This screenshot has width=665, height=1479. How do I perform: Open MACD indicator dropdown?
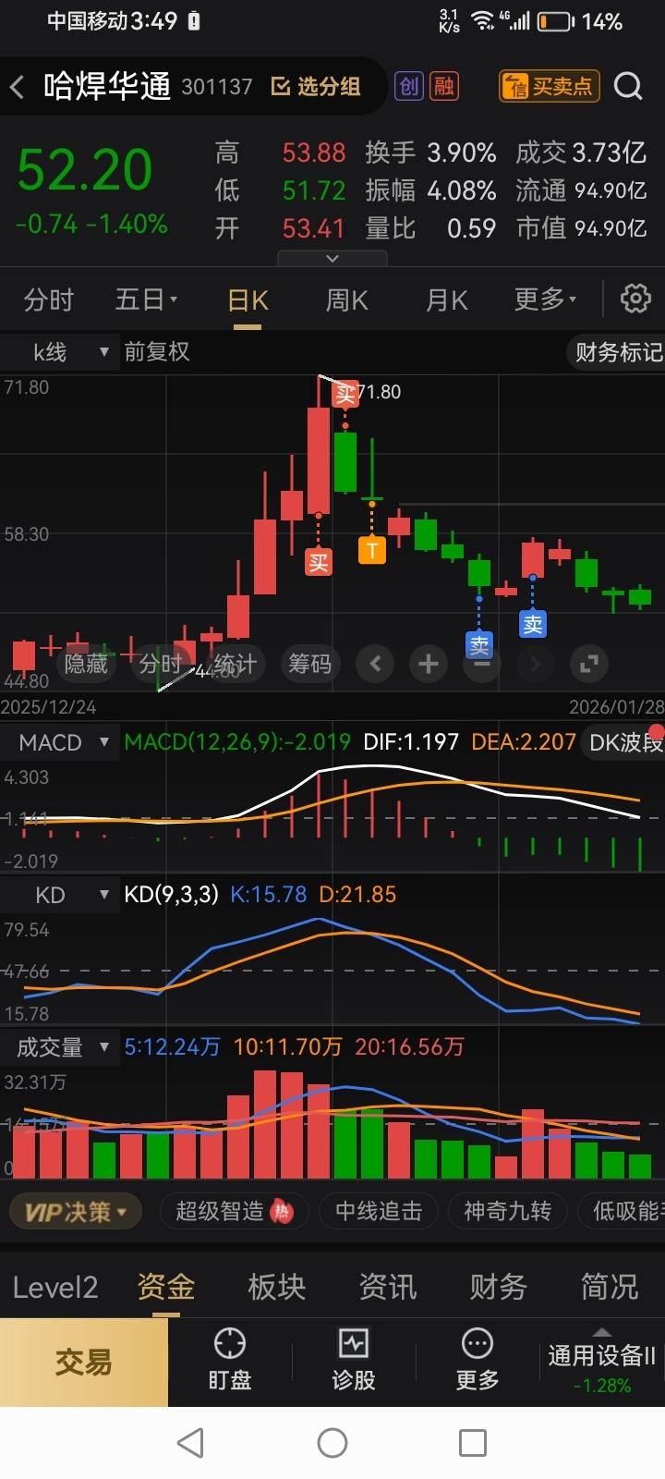click(61, 742)
